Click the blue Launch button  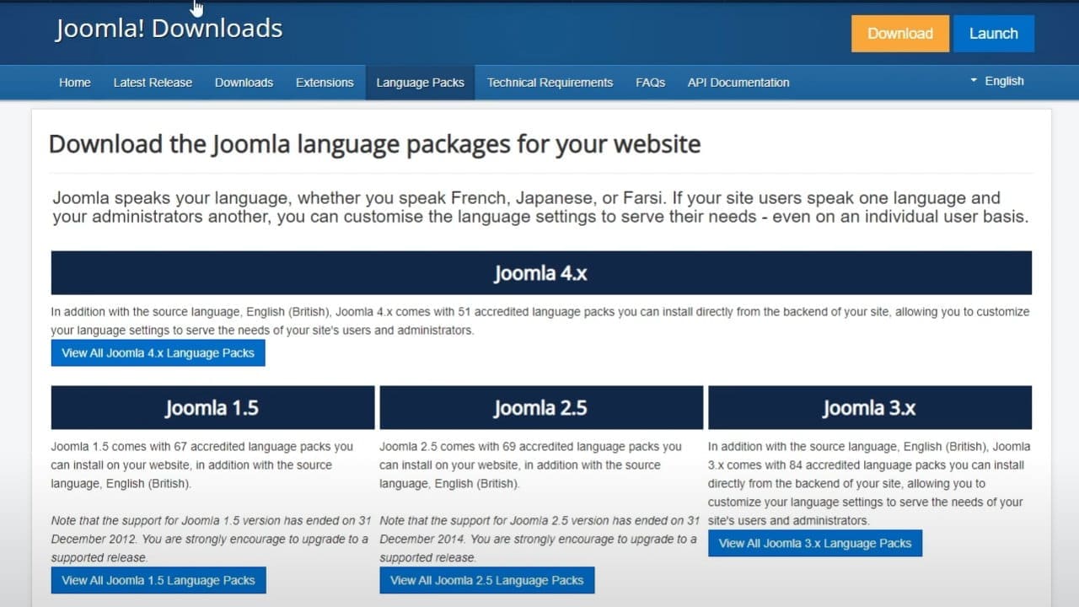(994, 34)
